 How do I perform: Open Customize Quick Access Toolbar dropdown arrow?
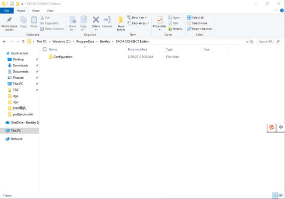22,4
